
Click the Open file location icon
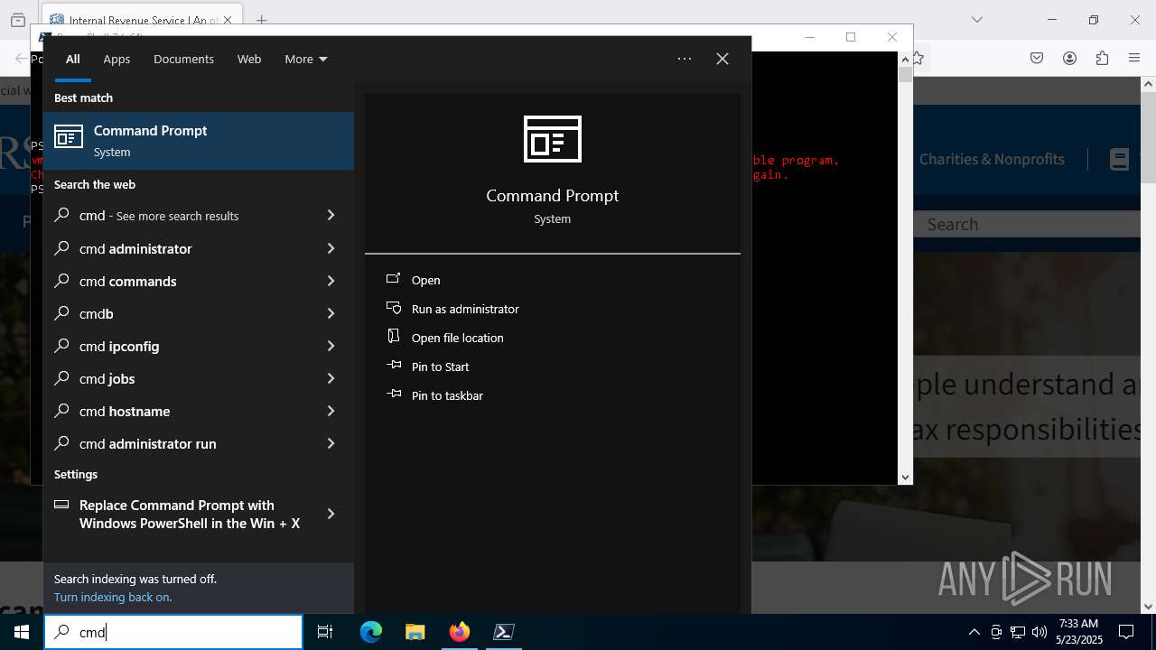(x=394, y=337)
